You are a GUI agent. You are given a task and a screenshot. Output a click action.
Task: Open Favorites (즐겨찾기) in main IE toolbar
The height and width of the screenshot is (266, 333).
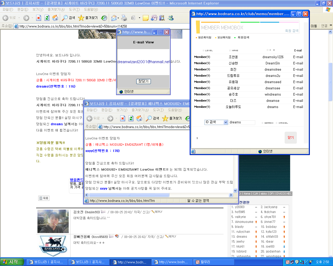(88, 18)
